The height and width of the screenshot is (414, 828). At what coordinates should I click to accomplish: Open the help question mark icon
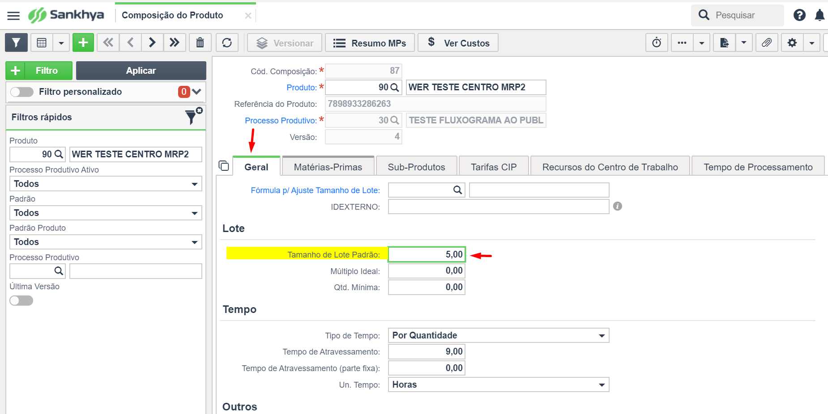point(799,15)
